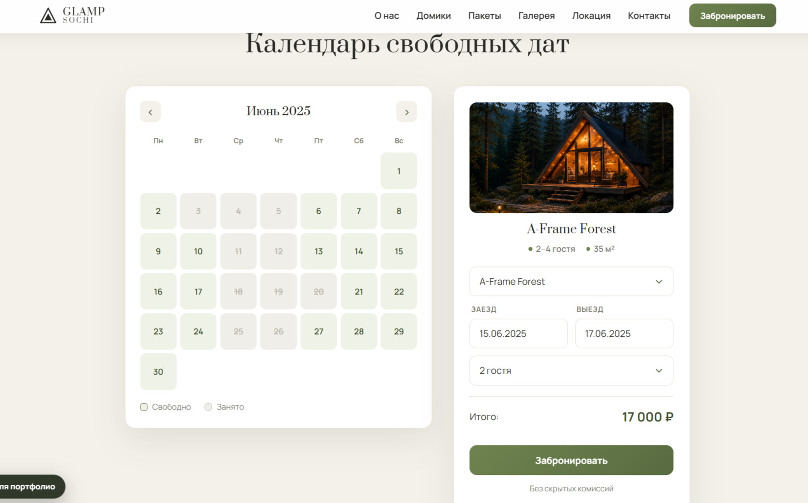This screenshot has width=808, height=503.
Task: Click the occupied date 4 in calendar
Action: [x=238, y=211]
